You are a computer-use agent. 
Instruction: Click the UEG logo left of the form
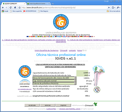click(x=25, y=71)
